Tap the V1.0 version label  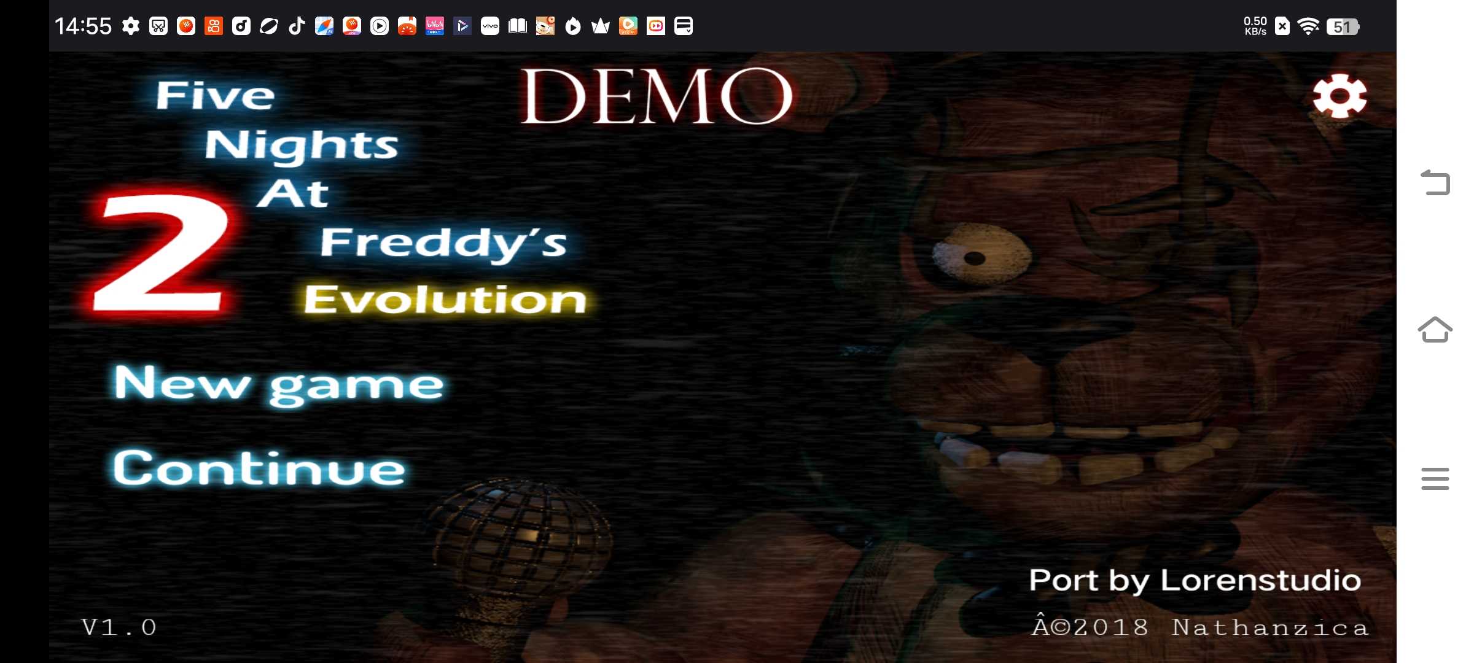[119, 627]
